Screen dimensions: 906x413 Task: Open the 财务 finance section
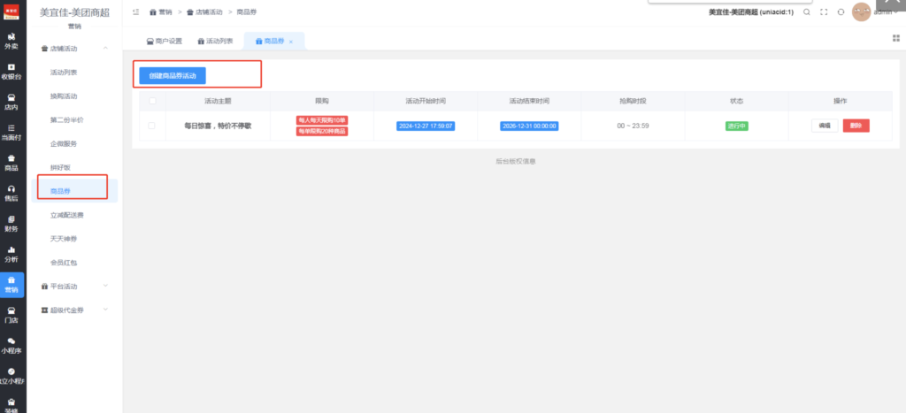click(x=11, y=224)
